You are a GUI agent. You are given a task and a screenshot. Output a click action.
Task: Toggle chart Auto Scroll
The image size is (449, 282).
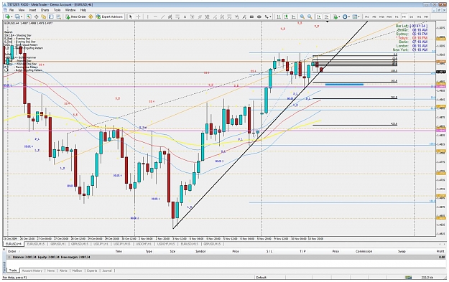[x=319, y=17]
